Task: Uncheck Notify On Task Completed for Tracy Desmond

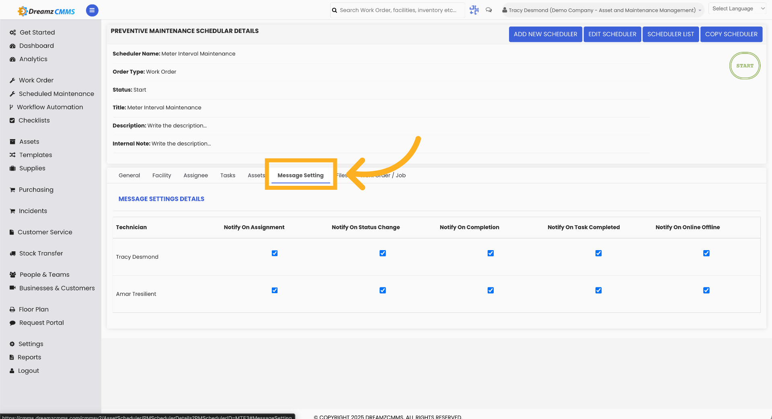Action: [599, 253]
